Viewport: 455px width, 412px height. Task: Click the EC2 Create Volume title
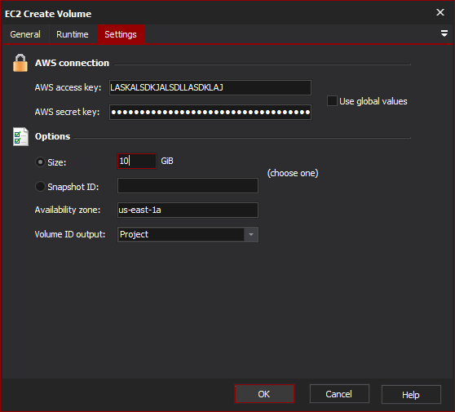click(x=48, y=14)
